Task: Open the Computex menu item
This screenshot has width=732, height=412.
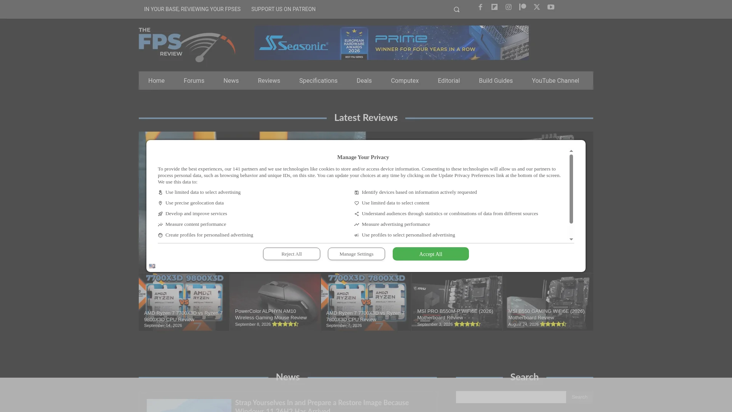Action: [405, 81]
